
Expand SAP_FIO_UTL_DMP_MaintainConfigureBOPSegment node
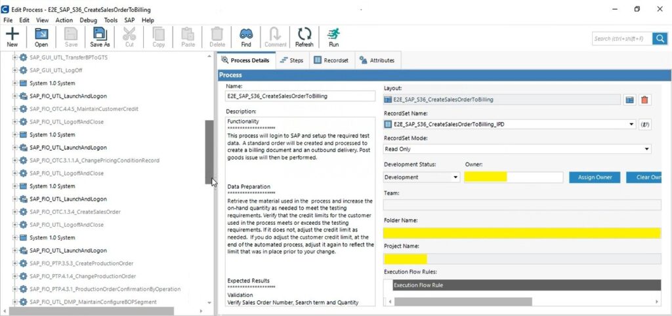tap(15, 302)
